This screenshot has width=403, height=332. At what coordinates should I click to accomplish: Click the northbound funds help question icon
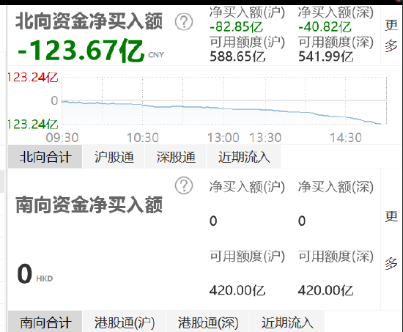click(184, 22)
